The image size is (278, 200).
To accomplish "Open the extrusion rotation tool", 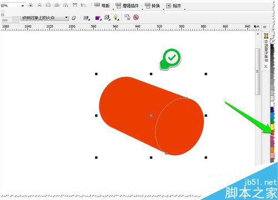I will (86, 18).
